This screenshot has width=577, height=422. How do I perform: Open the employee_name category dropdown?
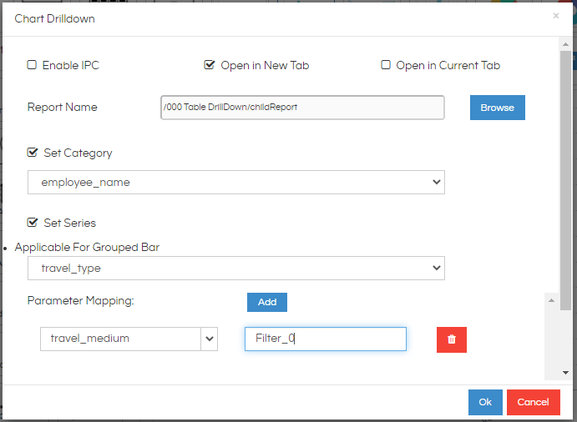236,183
